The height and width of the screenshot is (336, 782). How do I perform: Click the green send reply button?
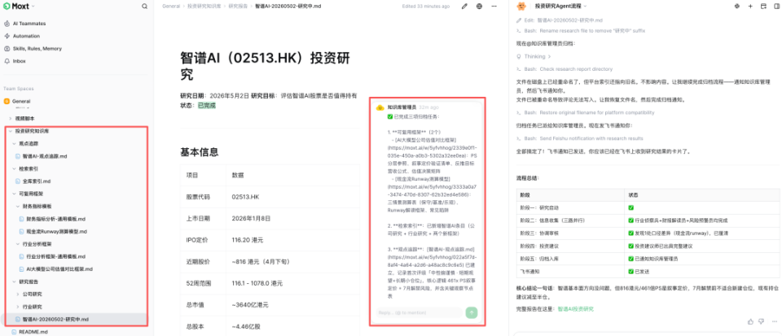[x=472, y=312]
